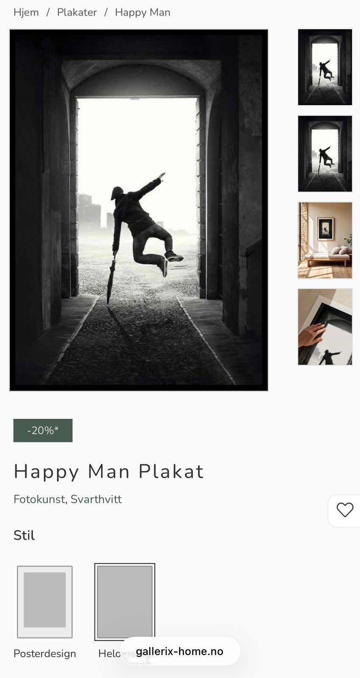This screenshot has height=678, width=360.
Task: Click the partially hidden Helo label
Action: click(x=109, y=653)
